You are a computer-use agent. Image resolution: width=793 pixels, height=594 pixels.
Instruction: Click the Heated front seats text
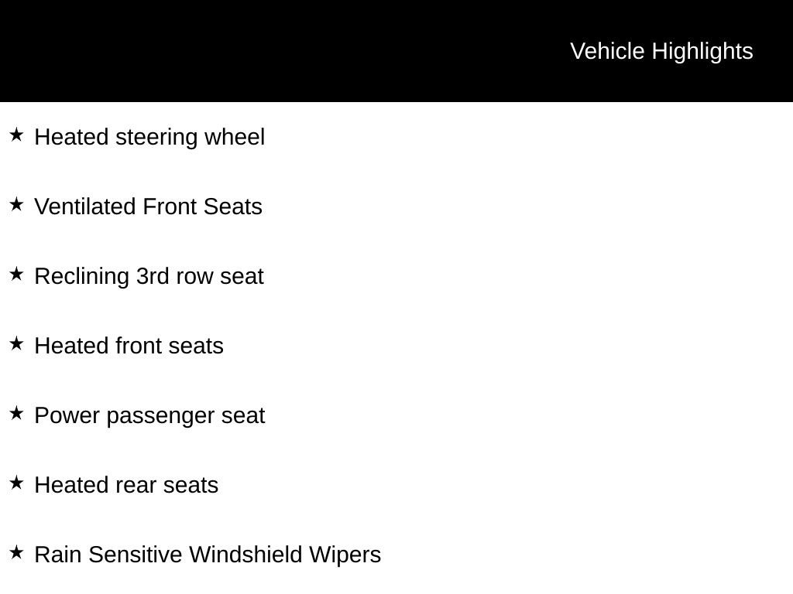point(129,346)
